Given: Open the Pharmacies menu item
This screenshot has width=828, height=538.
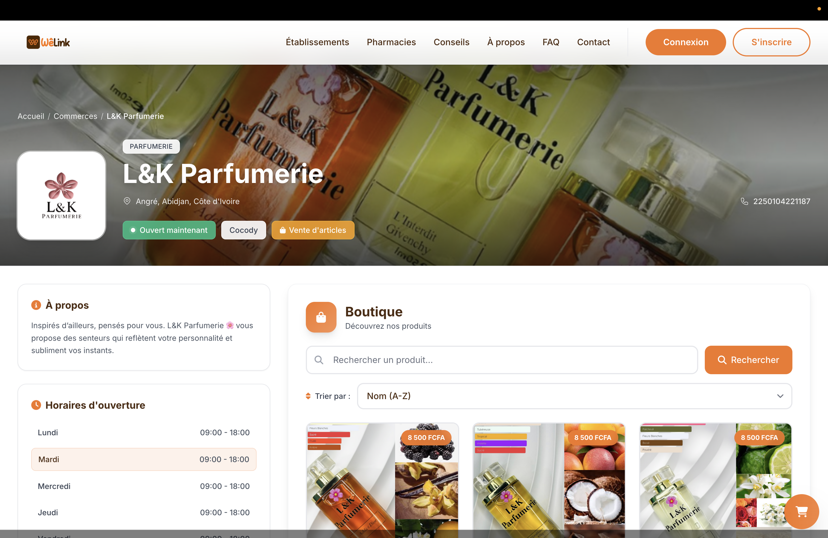Looking at the screenshot, I should pos(391,42).
